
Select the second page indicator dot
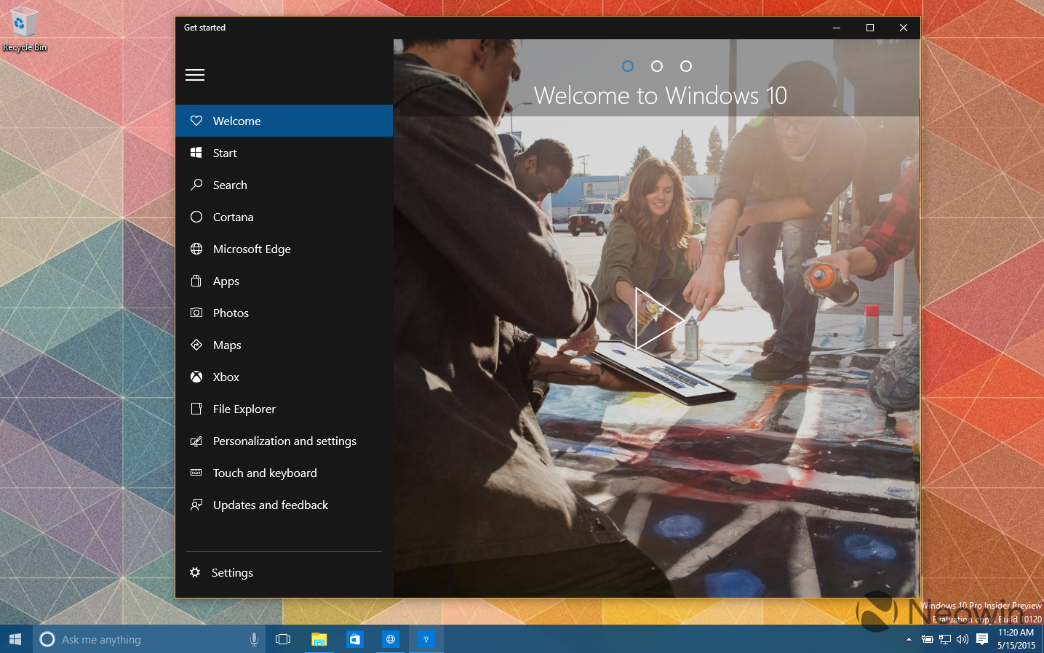(657, 66)
